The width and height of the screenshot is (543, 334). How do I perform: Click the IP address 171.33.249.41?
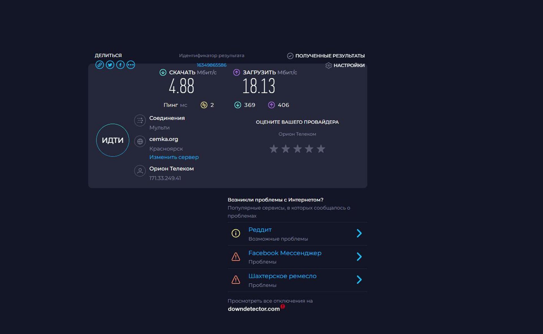165,178
